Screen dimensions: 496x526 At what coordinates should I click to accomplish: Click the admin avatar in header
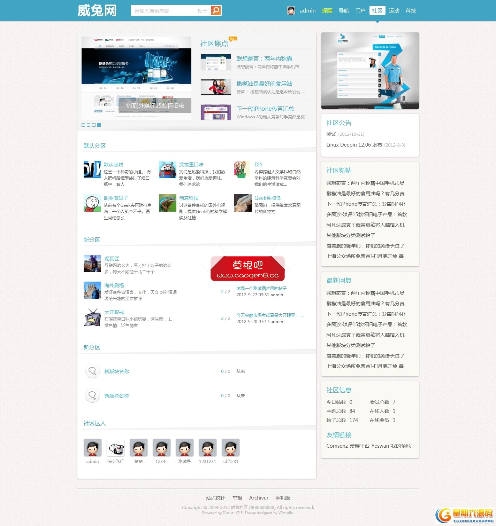click(291, 10)
